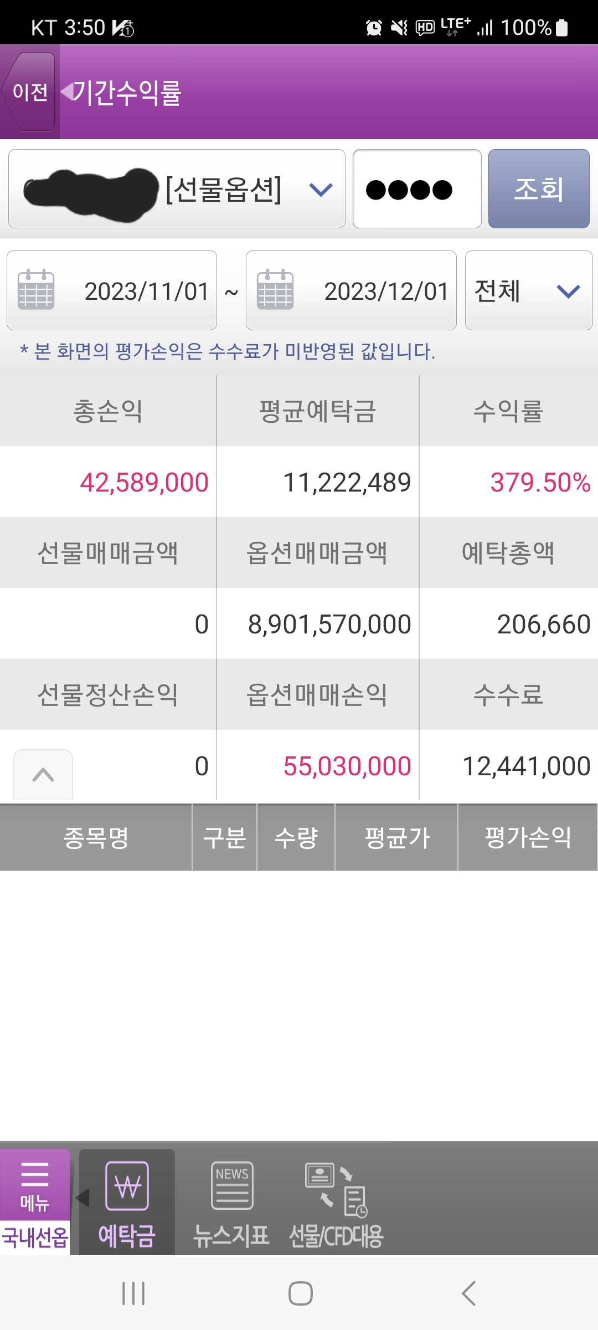Tap the Android recent apps icon
598x1330 pixels.
[133, 1293]
